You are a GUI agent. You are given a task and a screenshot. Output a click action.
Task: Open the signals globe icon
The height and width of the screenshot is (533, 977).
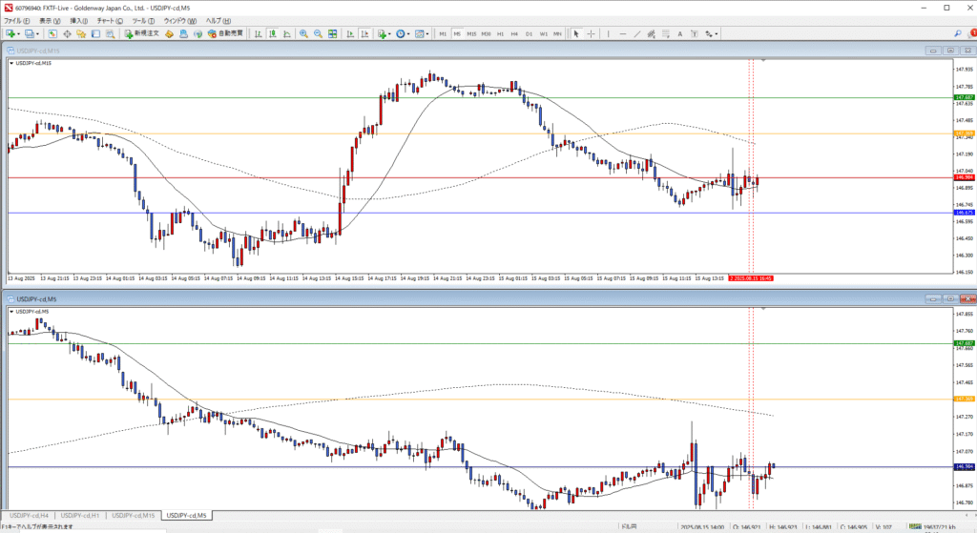click(x=197, y=33)
